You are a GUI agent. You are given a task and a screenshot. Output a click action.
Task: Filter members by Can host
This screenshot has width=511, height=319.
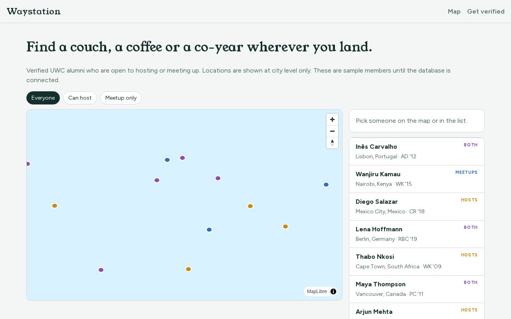[80, 98]
